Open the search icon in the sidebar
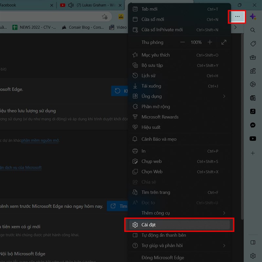 pos(253,30)
